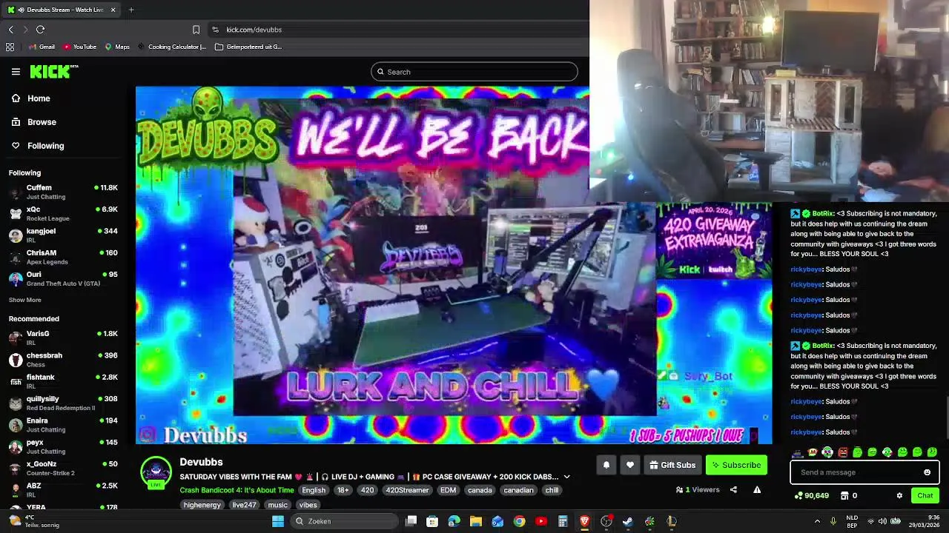Image resolution: width=949 pixels, height=533 pixels.
Task: Reload the page with the refresh icon
Action: click(x=40, y=30)
